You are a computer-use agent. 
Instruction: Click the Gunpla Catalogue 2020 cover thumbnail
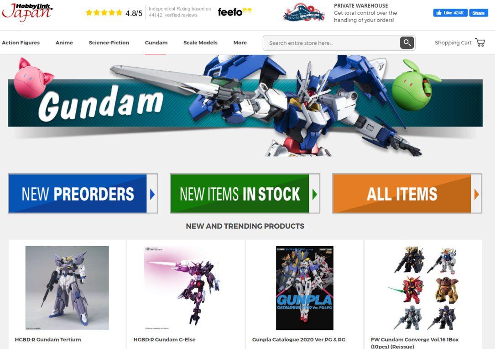[305, 288]
